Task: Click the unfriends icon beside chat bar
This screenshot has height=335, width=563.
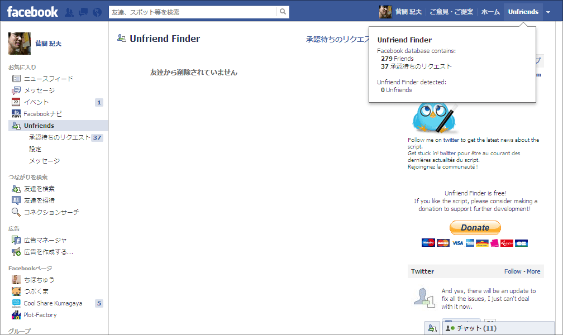Action: click(x=432, y=328)
